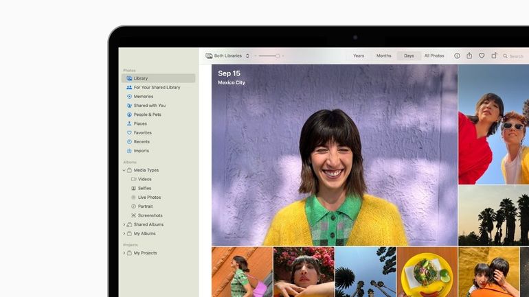The width and height of the screenshot is (529, 297).
Task: Click the zoom out minus button
Action: [x=256, y=56]
